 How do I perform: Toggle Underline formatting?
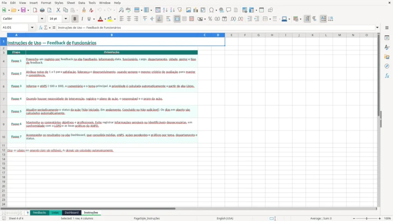point(89,19)
